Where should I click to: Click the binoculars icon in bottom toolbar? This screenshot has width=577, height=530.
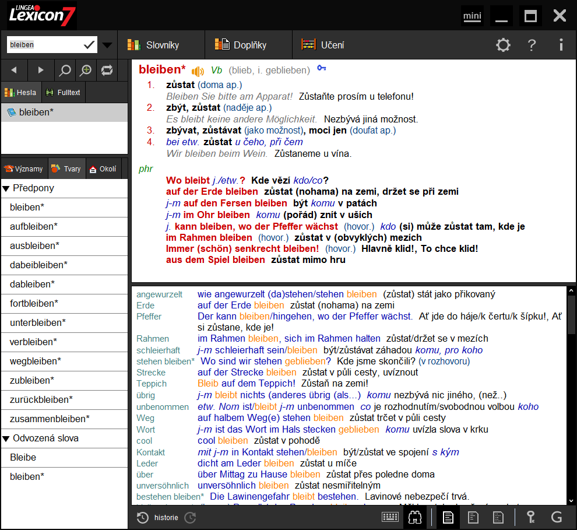tap(415, 517)
